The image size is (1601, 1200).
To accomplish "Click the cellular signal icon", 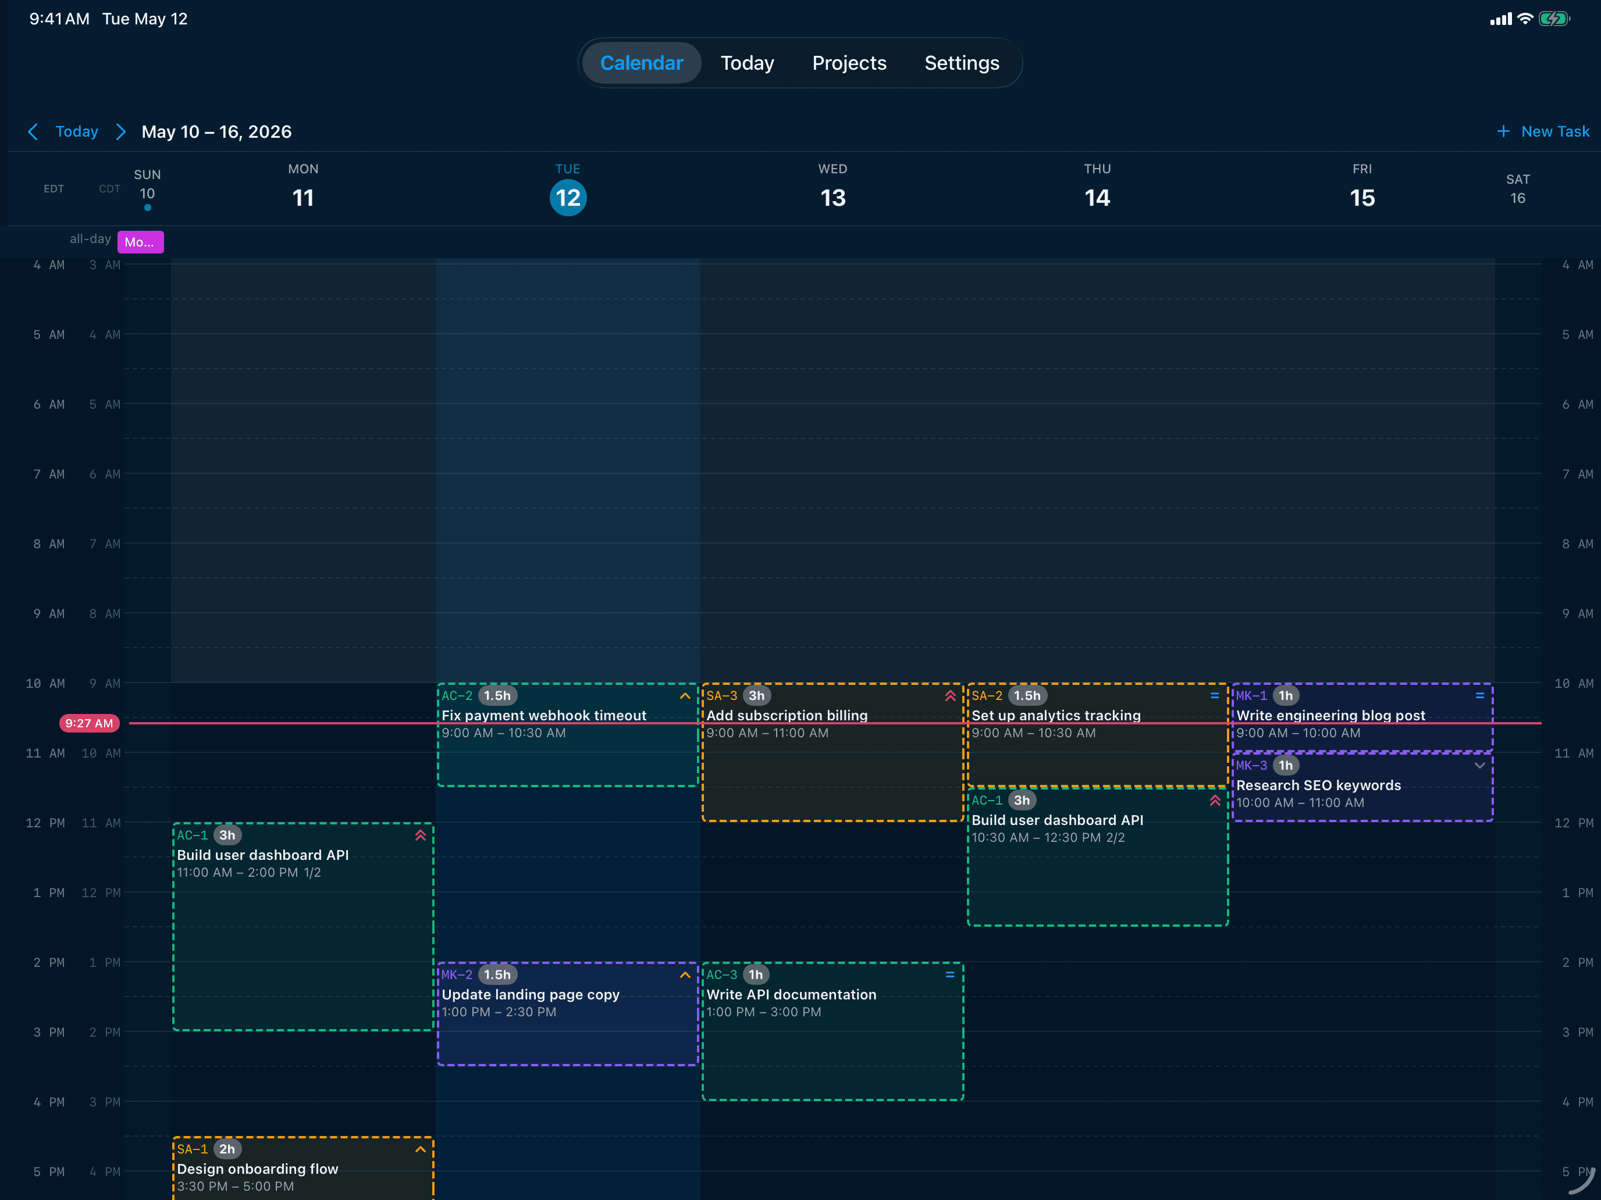I will tap(1500, 19).
